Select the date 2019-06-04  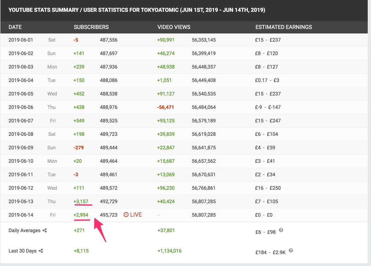click(21, 80)
